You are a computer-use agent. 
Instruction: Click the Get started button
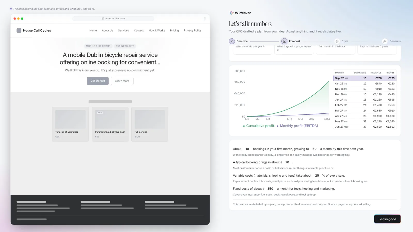tap(98, 81)
